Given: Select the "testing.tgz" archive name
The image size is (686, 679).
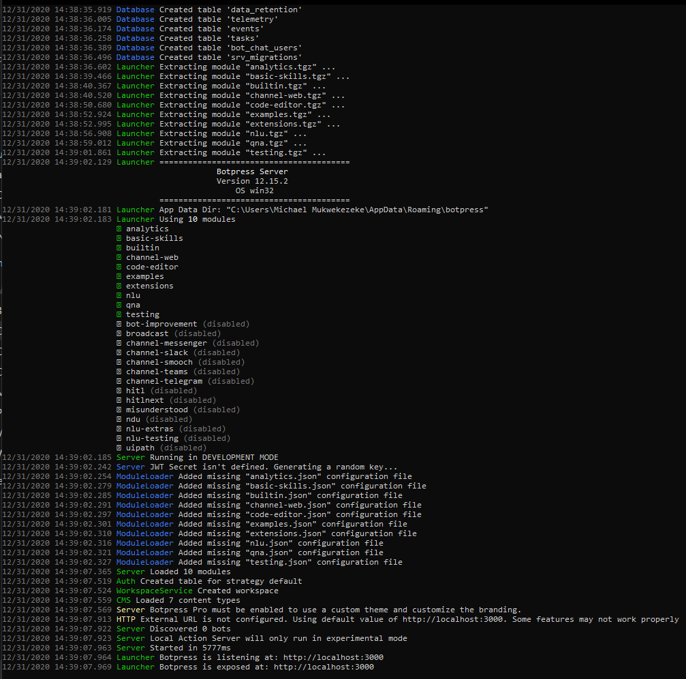Looking at the screenshot, I should click(278, 152).
